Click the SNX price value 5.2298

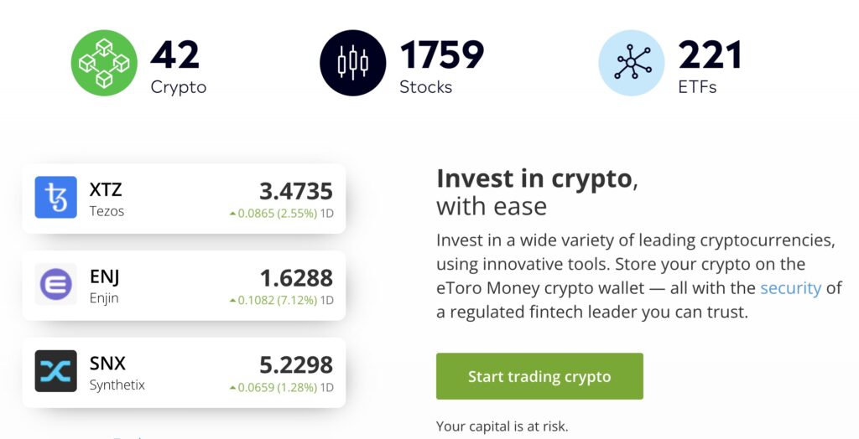point(296,365)
